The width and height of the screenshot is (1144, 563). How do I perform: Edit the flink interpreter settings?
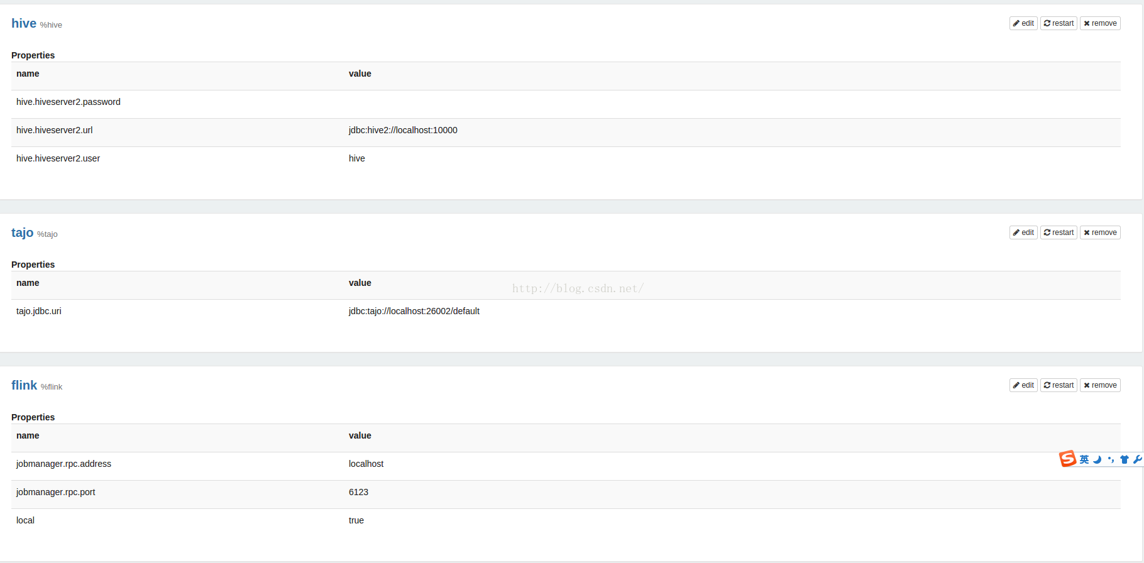1023,385
